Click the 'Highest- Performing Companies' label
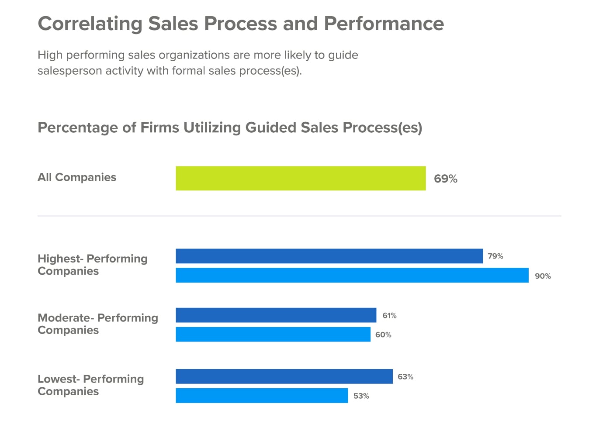 (93, 265)
